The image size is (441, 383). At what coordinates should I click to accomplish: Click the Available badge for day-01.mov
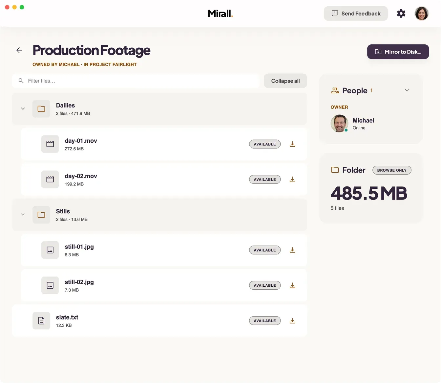265,144
